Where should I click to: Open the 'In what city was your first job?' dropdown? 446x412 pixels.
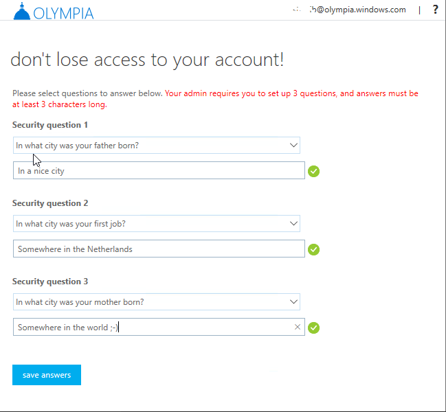click(293, 223)
